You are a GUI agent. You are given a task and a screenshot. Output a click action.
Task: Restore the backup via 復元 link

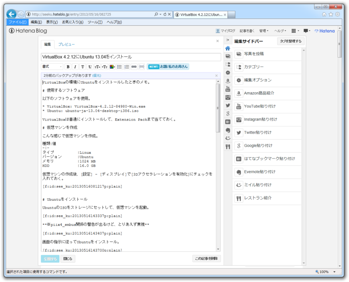point(96,76)
